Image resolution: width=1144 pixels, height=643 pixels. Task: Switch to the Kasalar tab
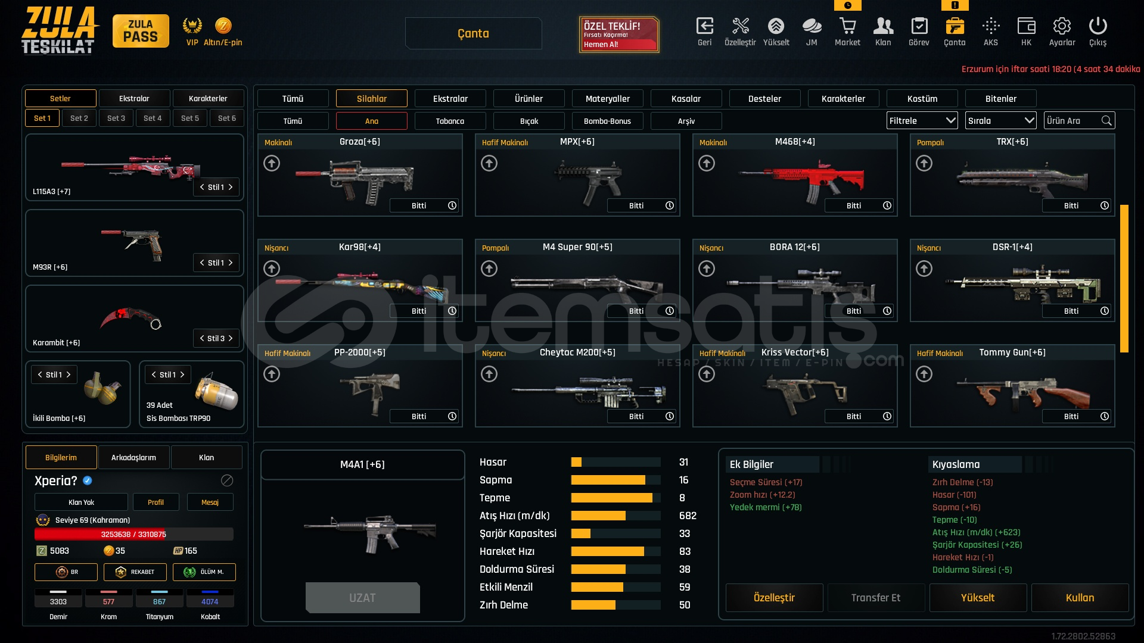[686, 98]
